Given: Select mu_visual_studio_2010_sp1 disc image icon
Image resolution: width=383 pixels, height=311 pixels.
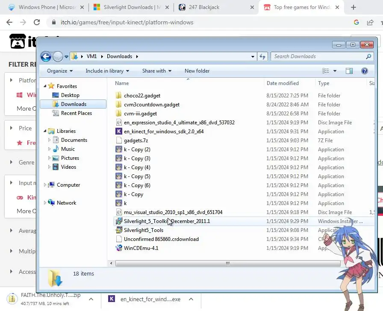Looking at the screenshot, I should 119,212.
